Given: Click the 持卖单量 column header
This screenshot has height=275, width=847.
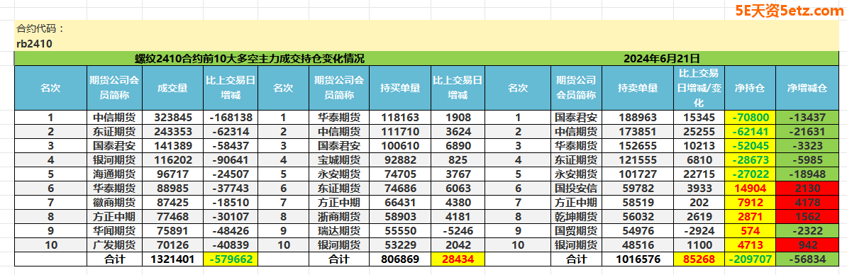Looking at the screenshot, I should coord(638,89).
